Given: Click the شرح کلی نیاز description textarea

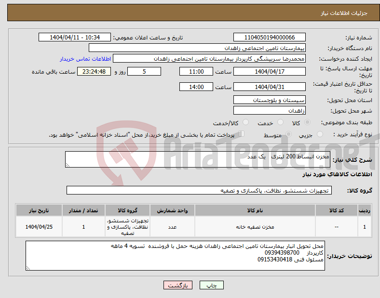Looking at the screenshot, I should (198, 159).
